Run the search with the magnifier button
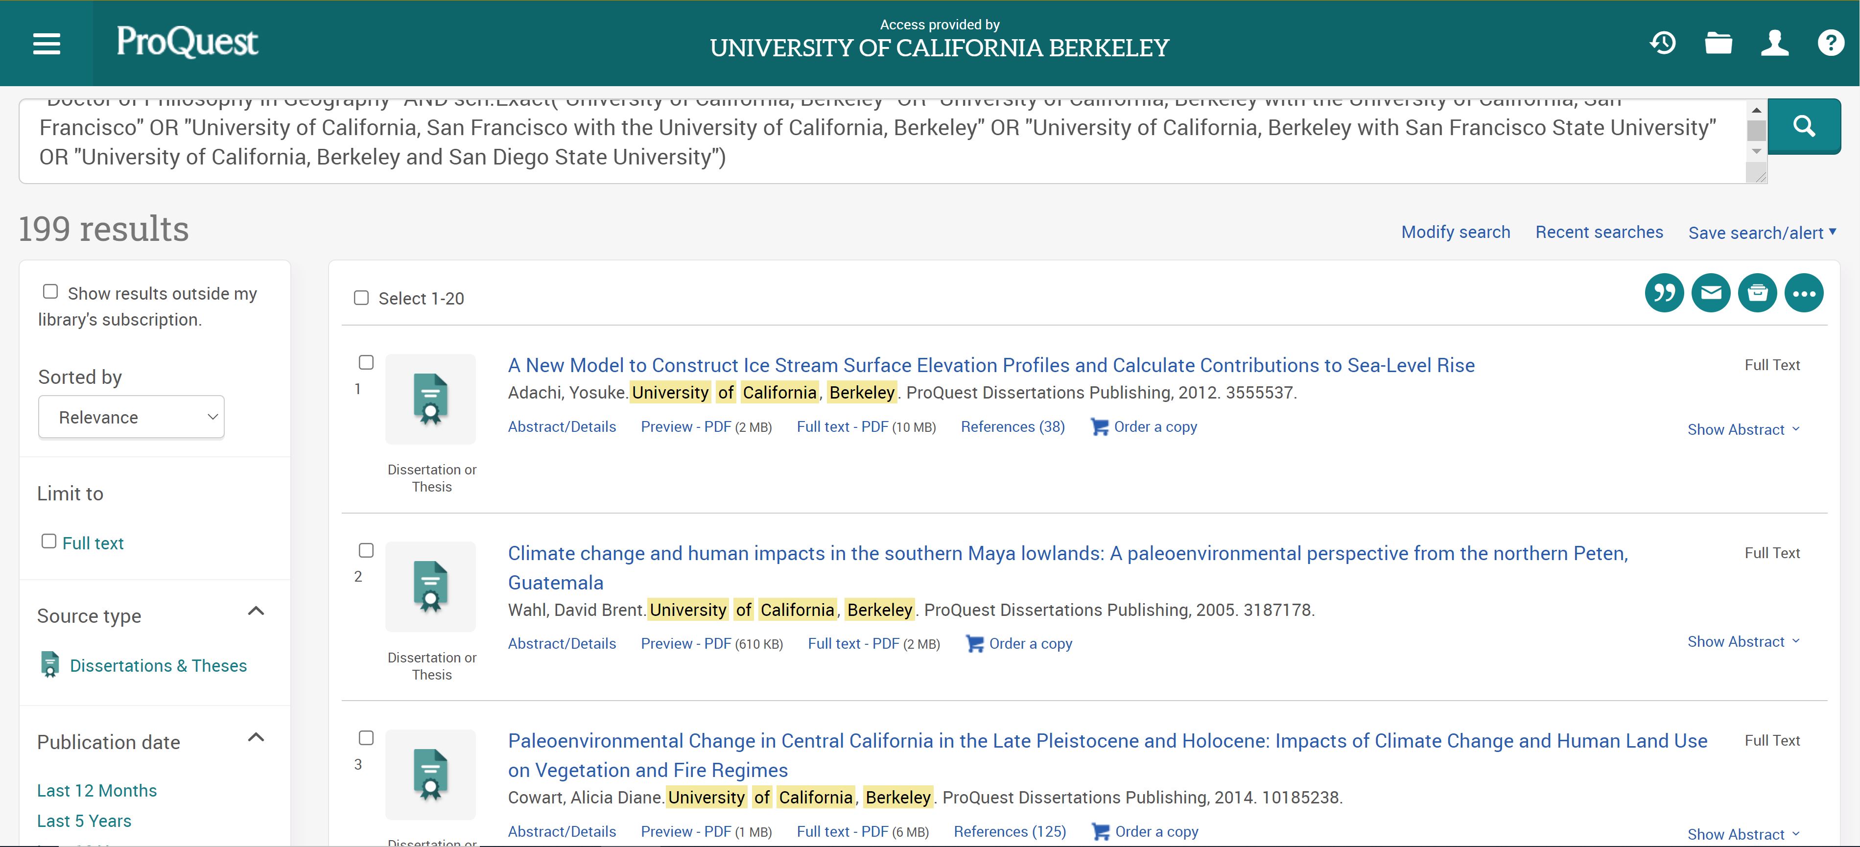Screen dimensions: 1860x847 click(1804, 126)
